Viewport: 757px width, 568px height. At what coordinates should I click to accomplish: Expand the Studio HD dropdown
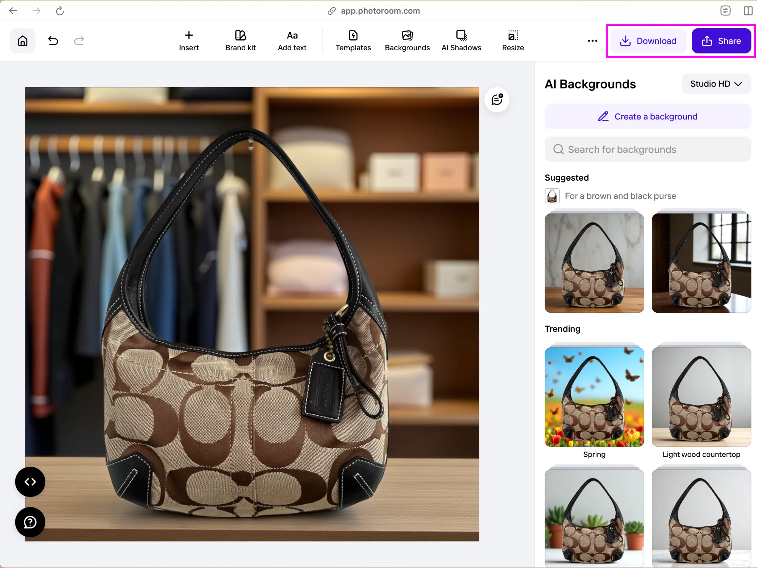(716, 84)
